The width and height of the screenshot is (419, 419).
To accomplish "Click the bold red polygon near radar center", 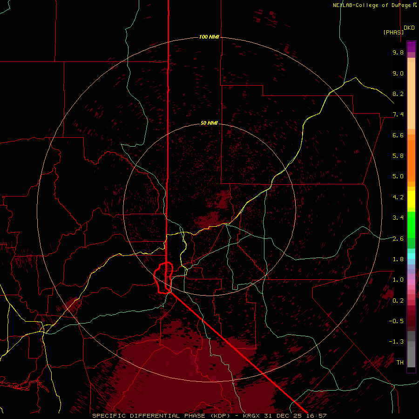I will pos(164,278).
